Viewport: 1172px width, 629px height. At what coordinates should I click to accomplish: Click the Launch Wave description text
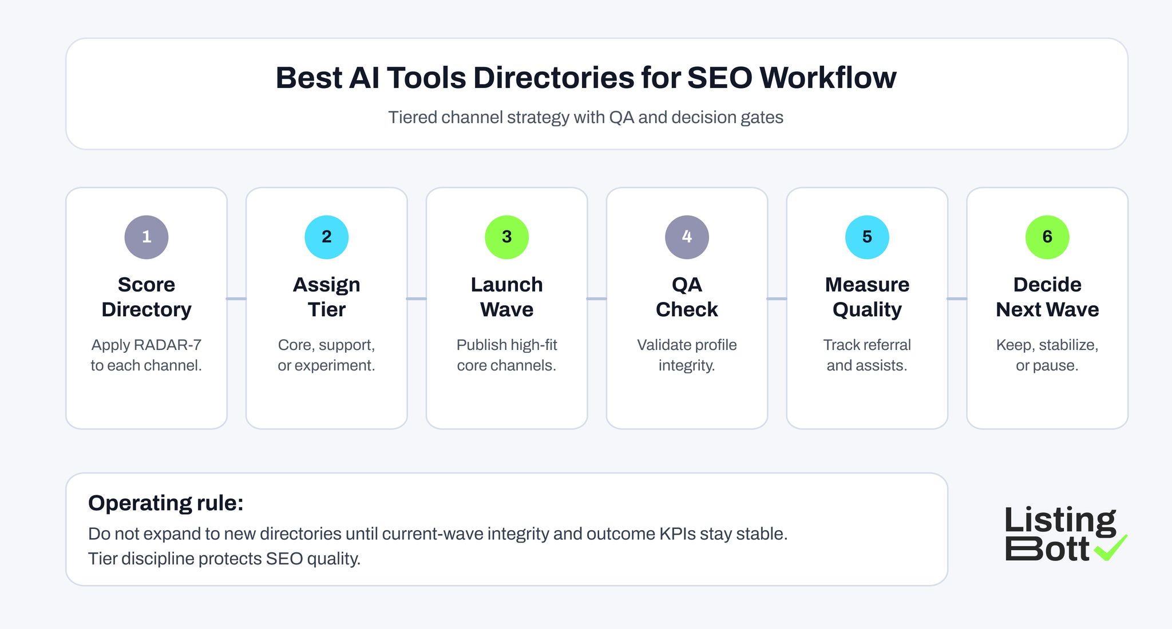(x=506, y=355)
